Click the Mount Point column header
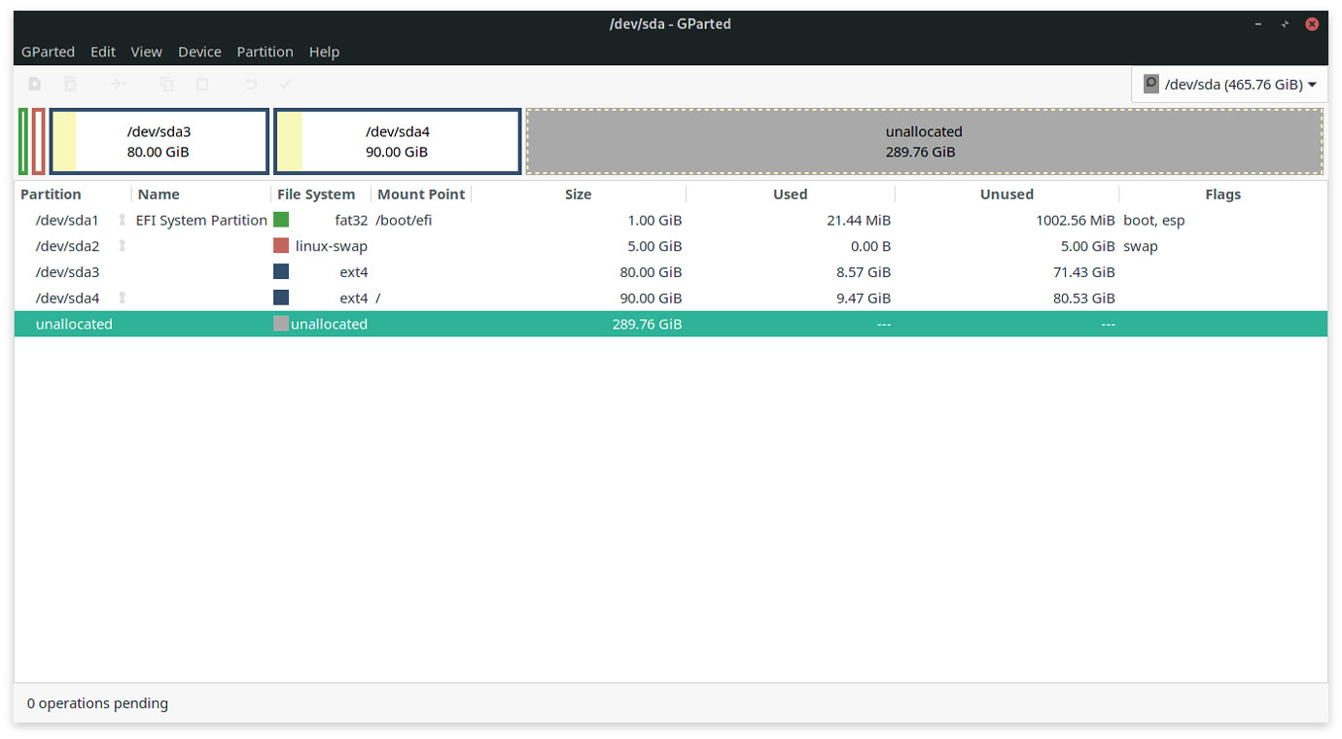 click(421, 194)
